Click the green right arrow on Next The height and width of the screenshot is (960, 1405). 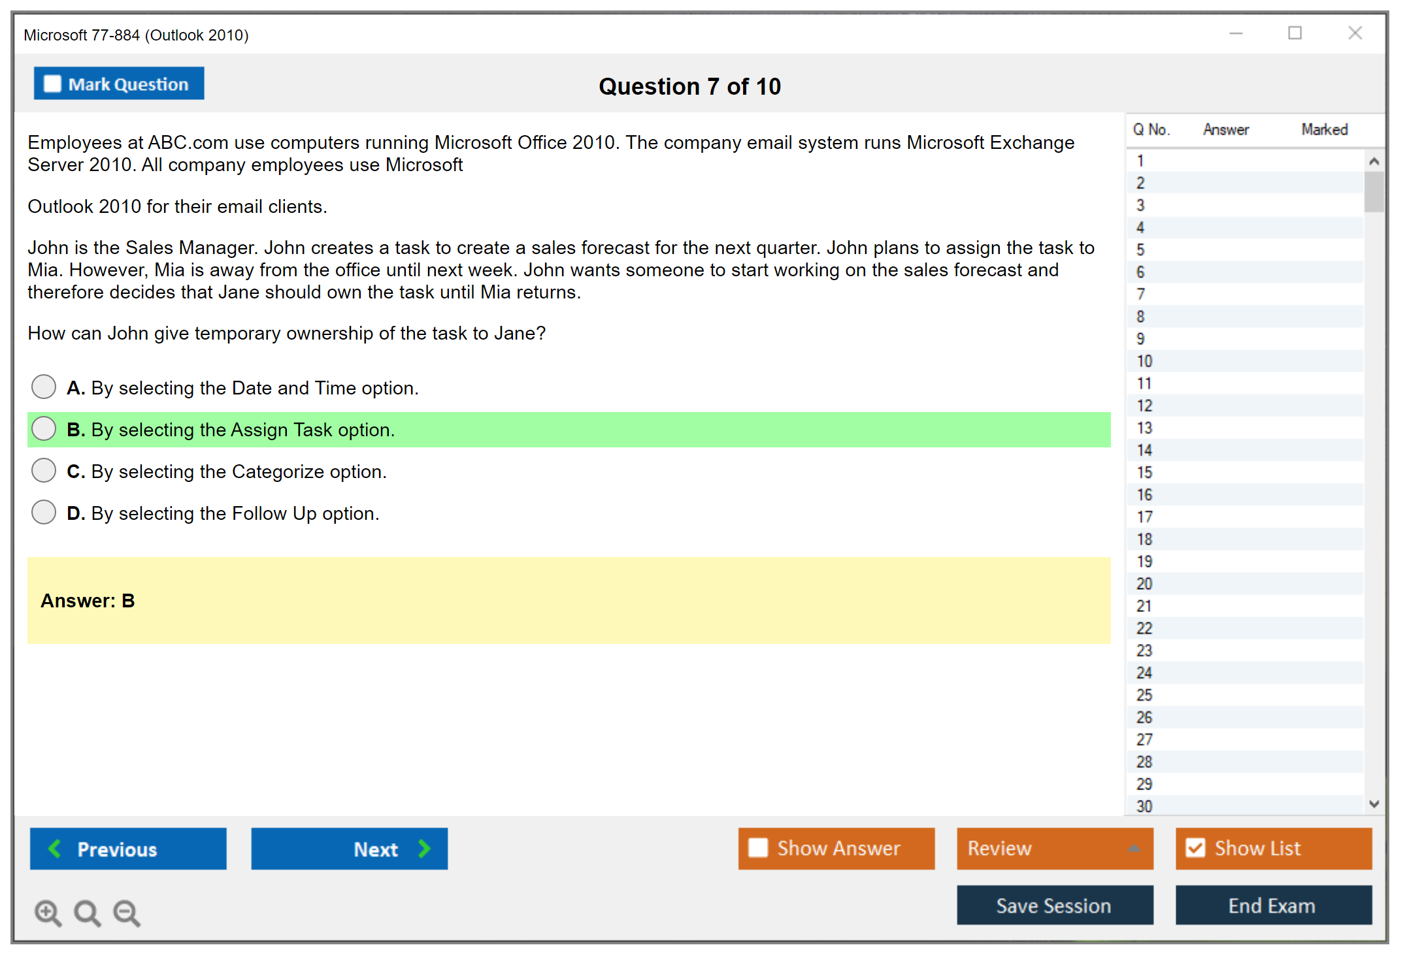424,848
